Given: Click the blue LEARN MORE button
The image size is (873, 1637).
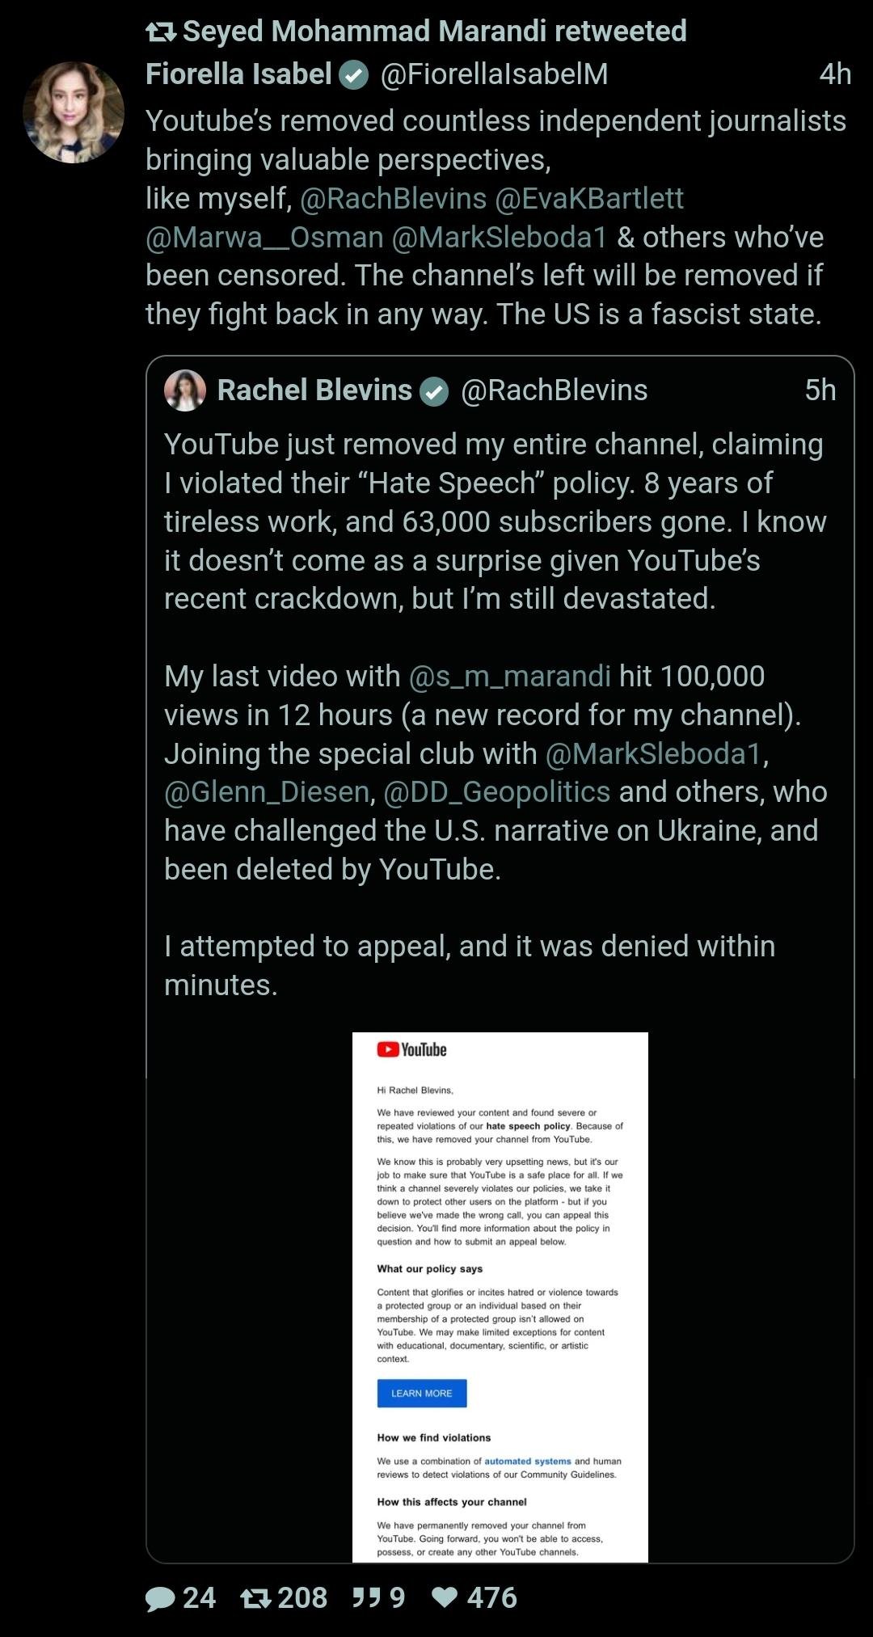Looking at the screenshot, I should [421, 1393].
